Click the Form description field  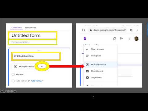point(32,42)
